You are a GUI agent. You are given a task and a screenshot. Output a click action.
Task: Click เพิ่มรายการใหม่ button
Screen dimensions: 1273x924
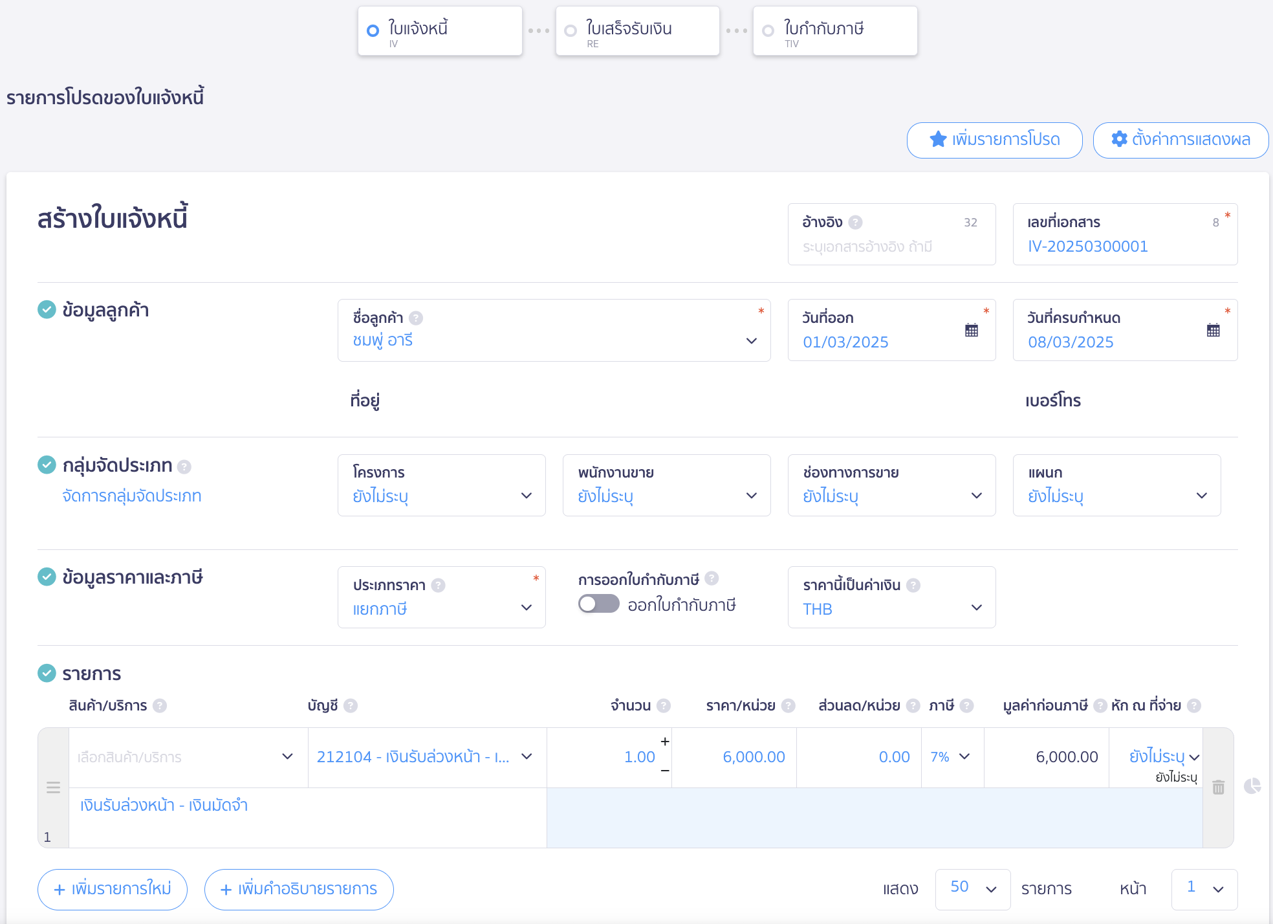[x=113, y=890]
